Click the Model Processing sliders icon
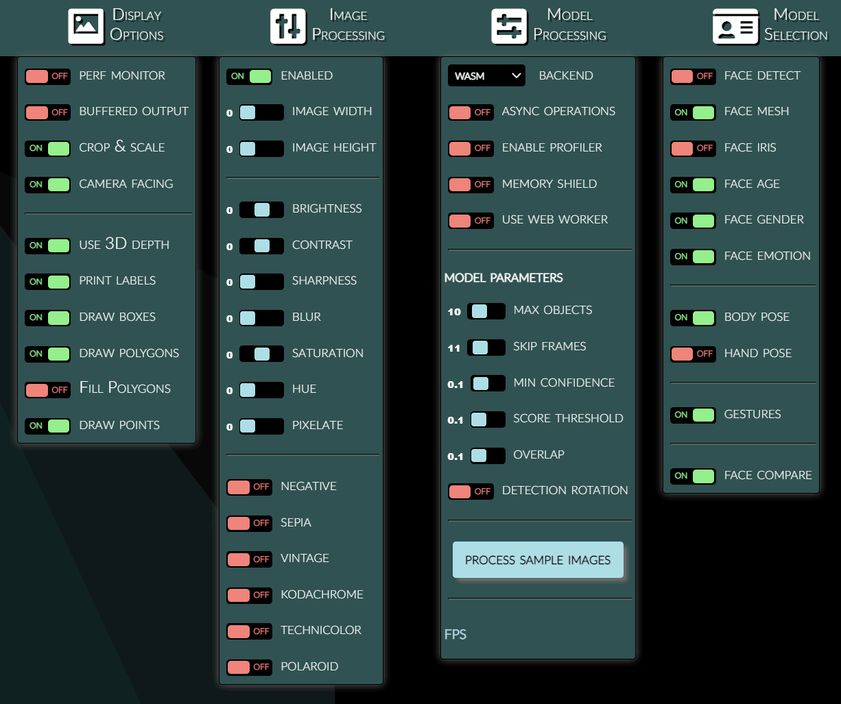Image resolution: width=841 pixels, height=704 pixels. point(509,26)
